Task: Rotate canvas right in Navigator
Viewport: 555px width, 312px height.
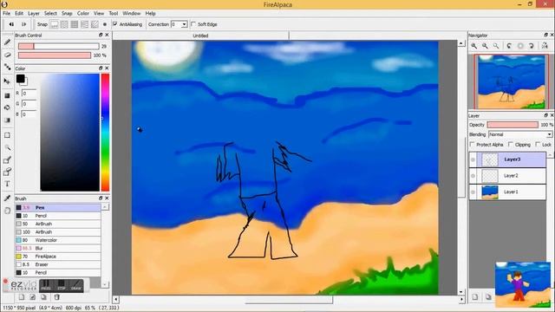Action: 532,46
